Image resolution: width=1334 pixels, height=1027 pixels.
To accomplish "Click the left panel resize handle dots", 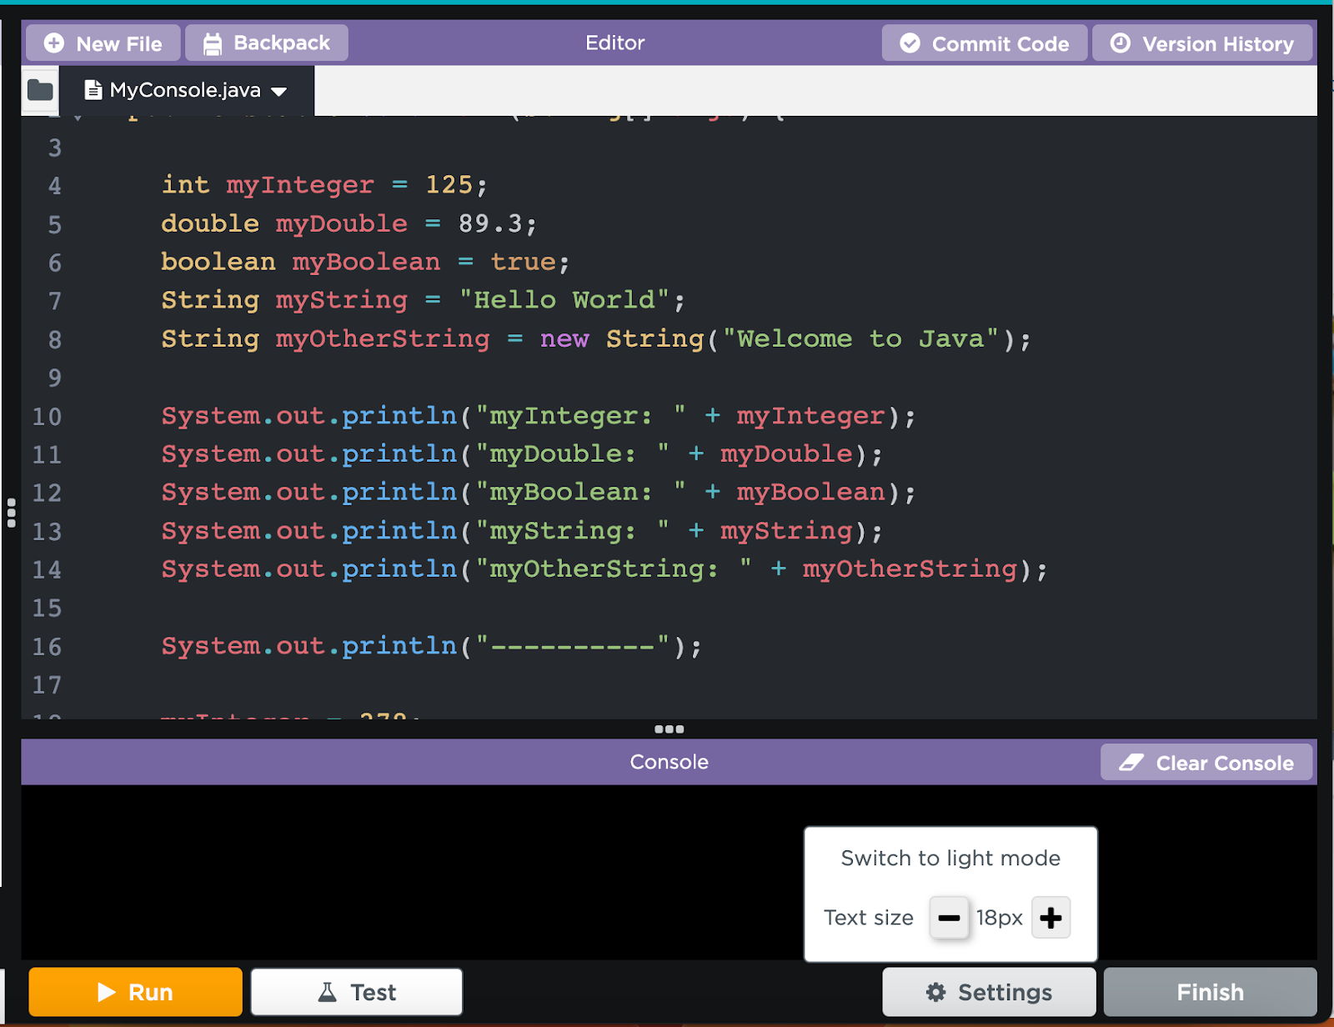I will click(x=11, y=513).
